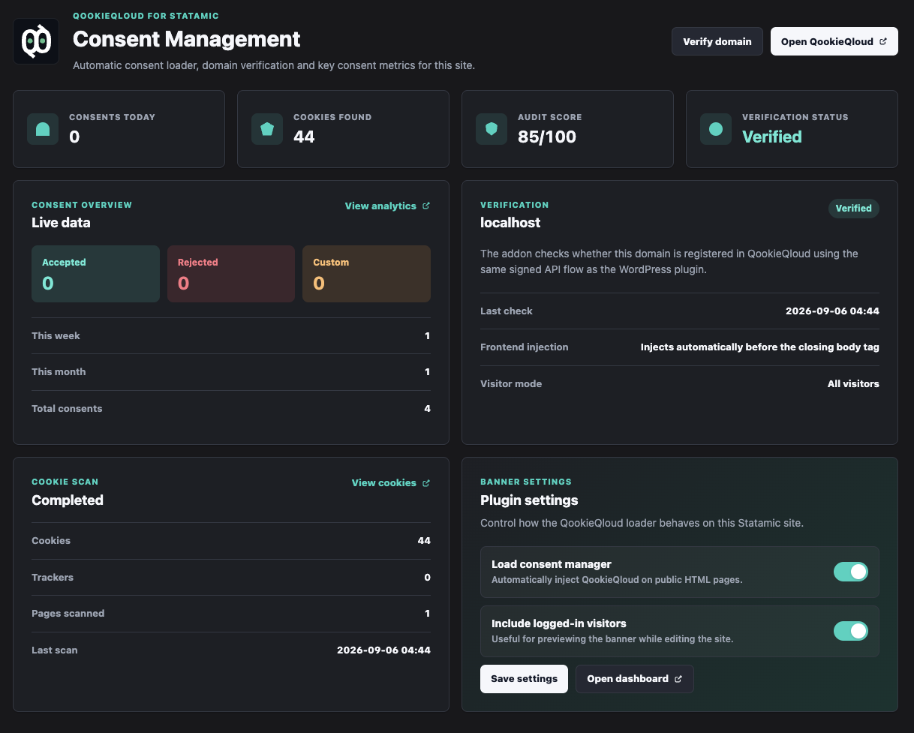The width and height of the screenshot is (914, 733).
Task: Click the Verify domain button
Action: [717, 41]
